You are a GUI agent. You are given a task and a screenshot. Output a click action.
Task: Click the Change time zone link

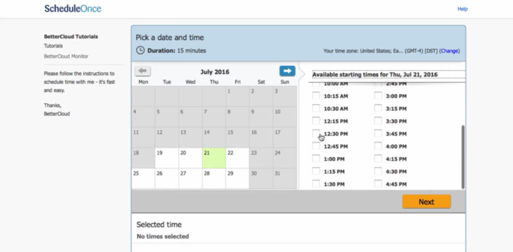point(449,51)
